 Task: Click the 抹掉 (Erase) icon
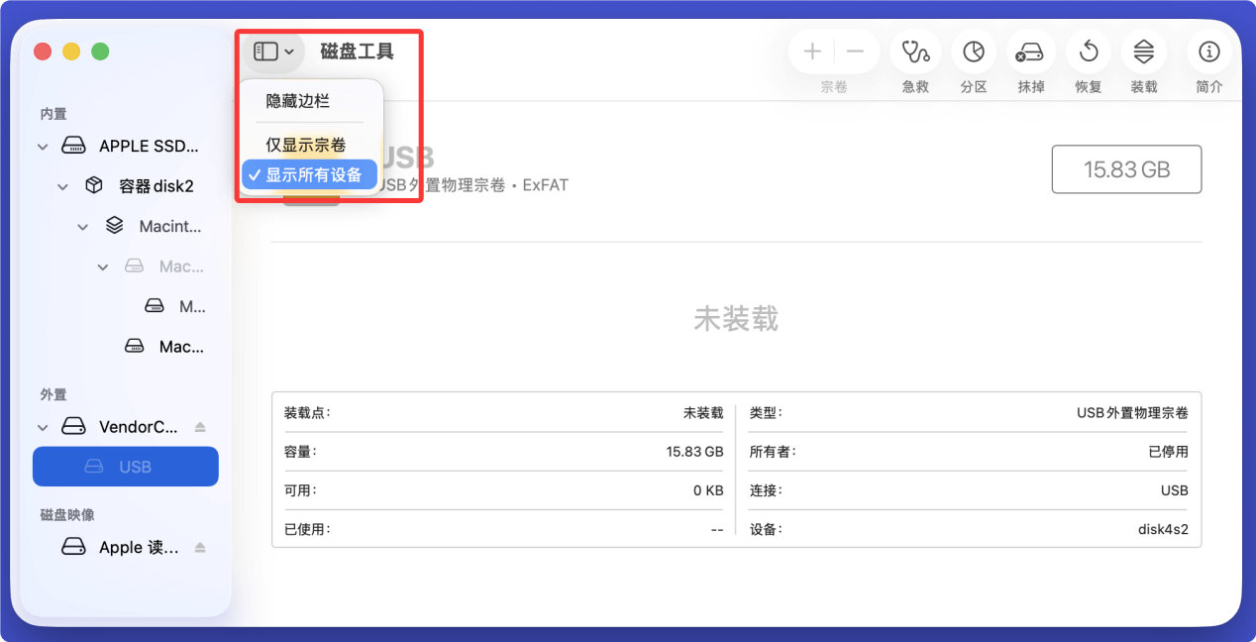pyautogui.click(x=1030, y=52)
